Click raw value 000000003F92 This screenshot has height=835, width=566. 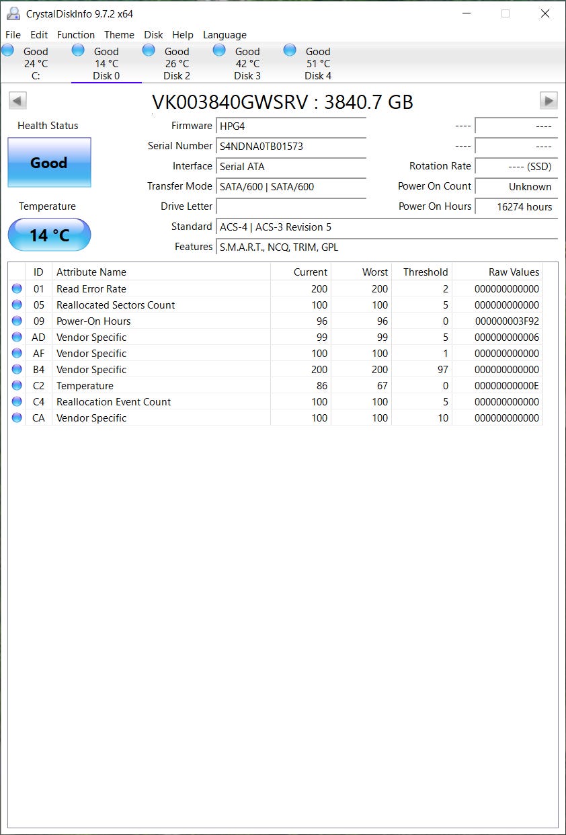pos(507,321)
